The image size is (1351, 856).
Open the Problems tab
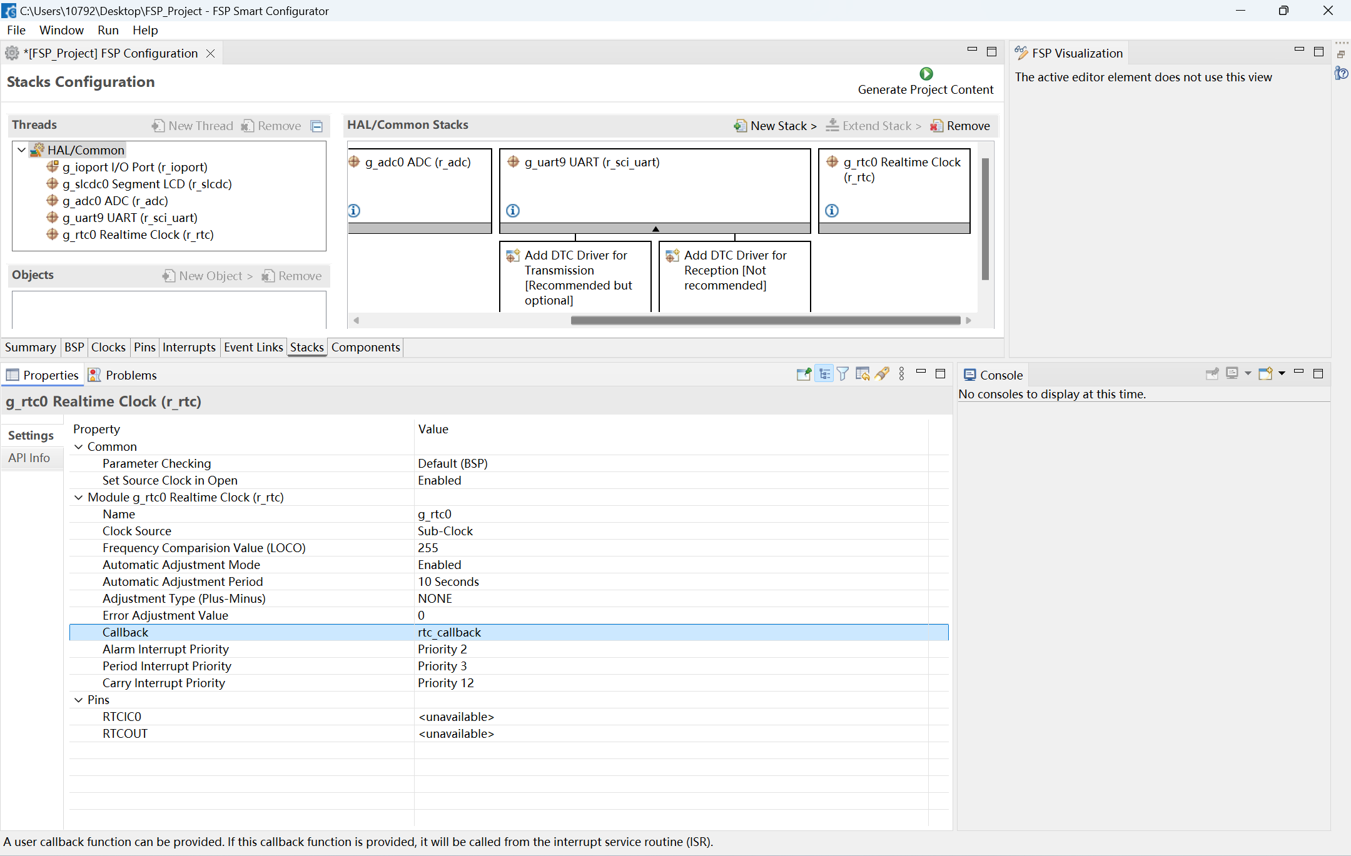click(x=123, y=375)
